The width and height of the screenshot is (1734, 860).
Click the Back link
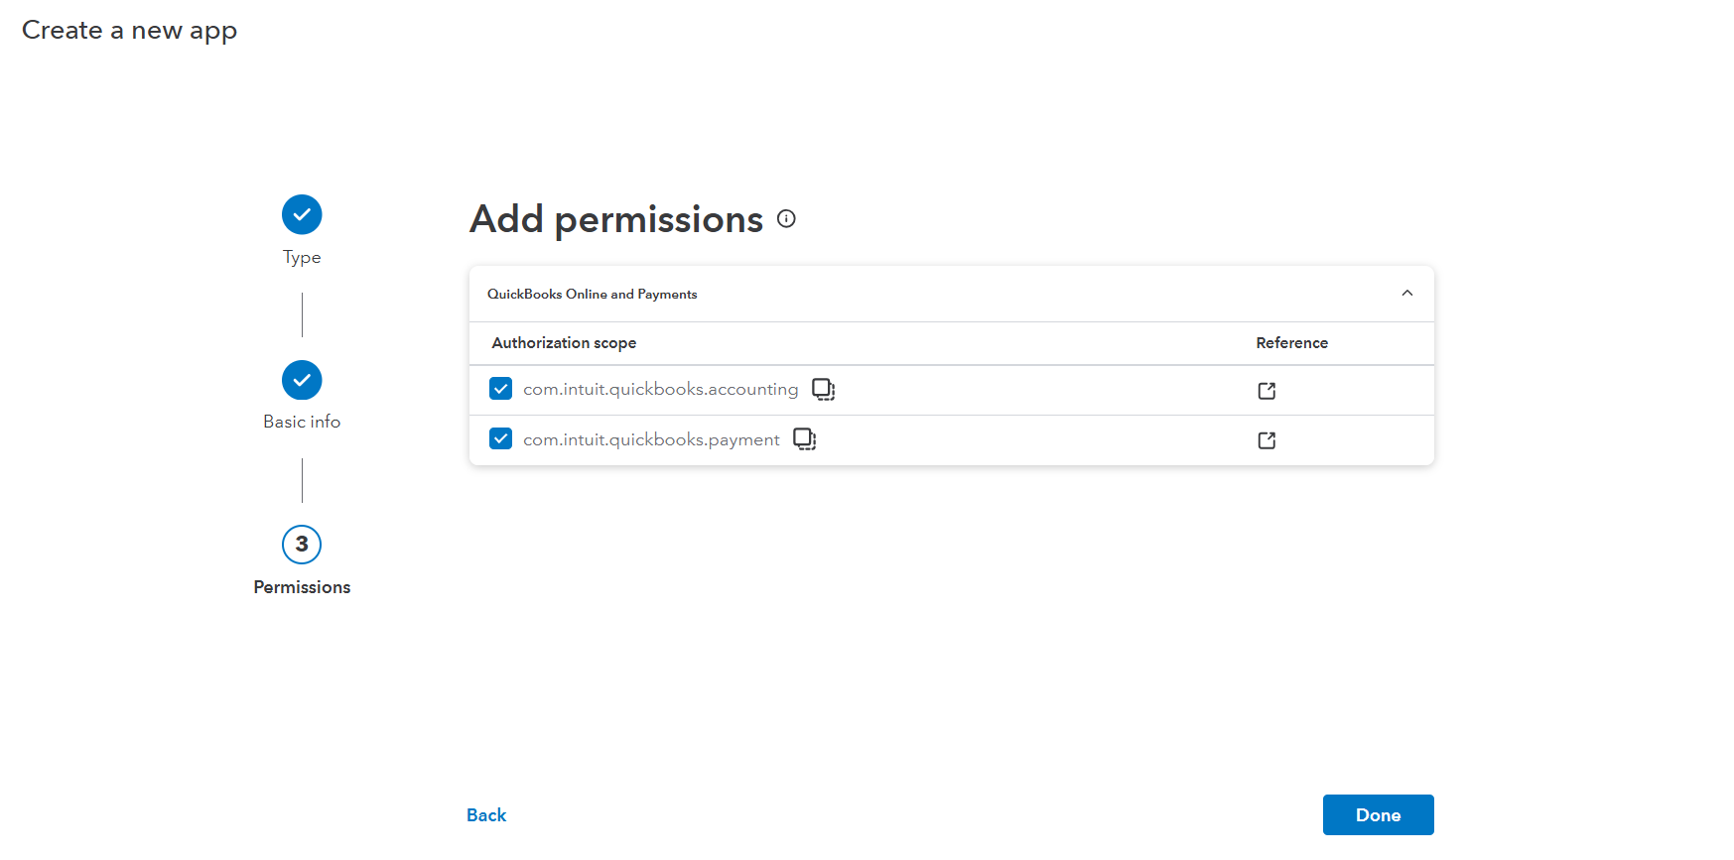point(486,815)
